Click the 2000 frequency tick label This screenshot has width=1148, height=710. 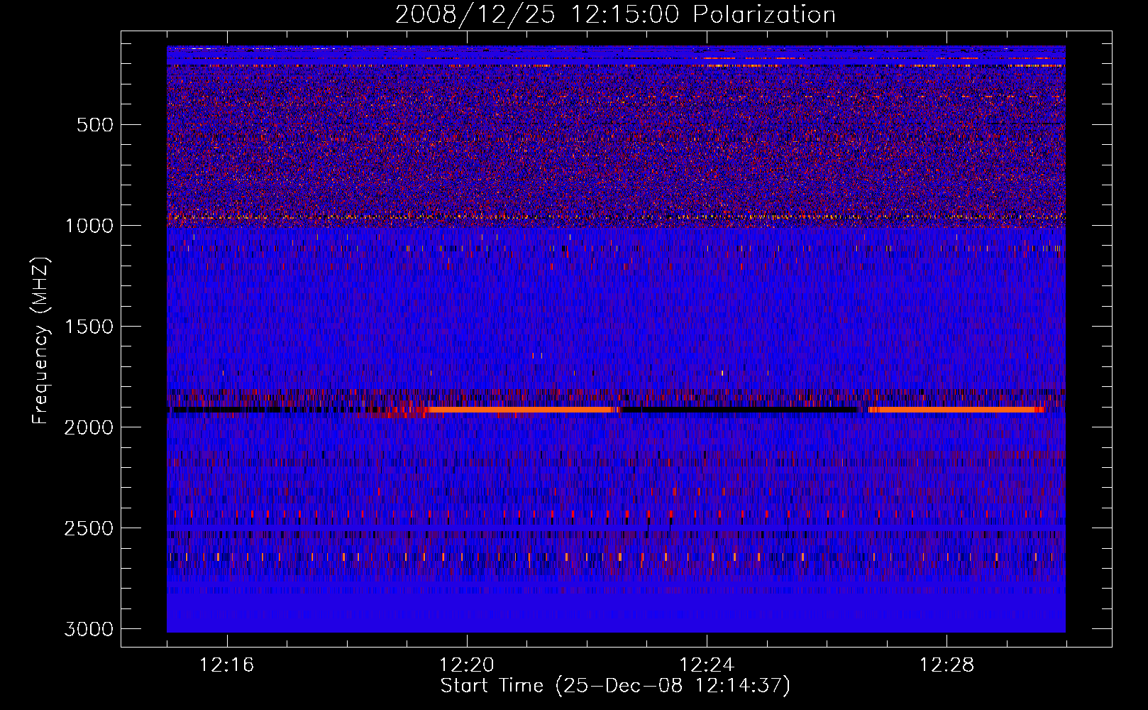click(x=89, y=427)
